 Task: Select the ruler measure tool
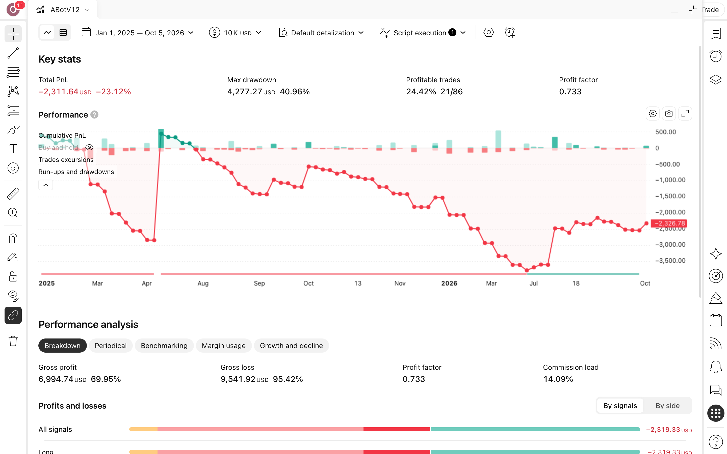[13, 194]
